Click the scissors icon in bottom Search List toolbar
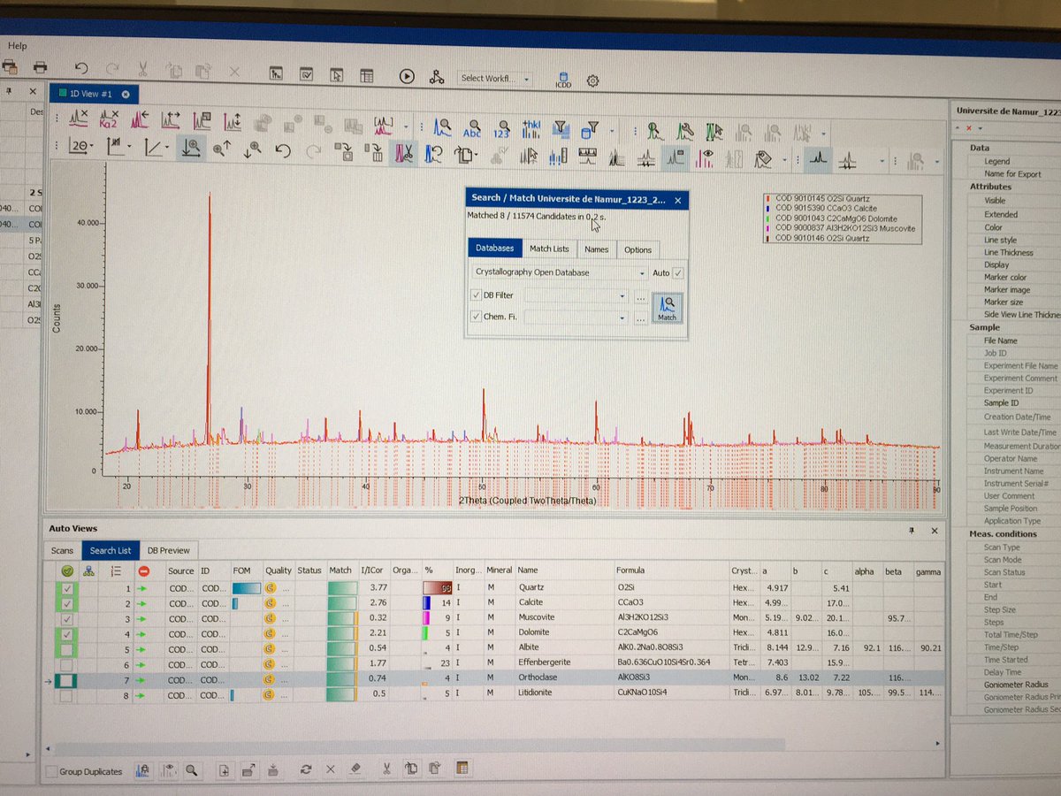The image size is (1061, 796). [386, 769]
